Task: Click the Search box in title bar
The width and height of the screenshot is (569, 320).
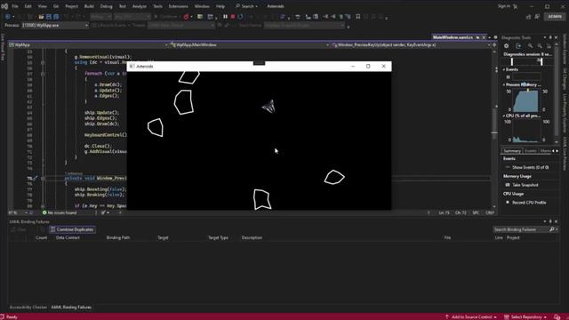Action: click(x=247, y=6)
